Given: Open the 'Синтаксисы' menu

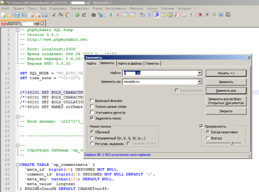Looking at the screenshot, I should click(79, 8).
